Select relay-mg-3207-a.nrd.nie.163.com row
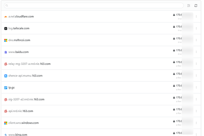This screenshot has width=204, height=136. pos(30,64)
